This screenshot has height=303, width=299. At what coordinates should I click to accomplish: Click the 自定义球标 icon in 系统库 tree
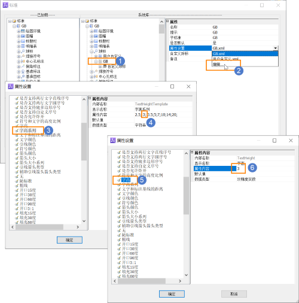click(105, 66)
